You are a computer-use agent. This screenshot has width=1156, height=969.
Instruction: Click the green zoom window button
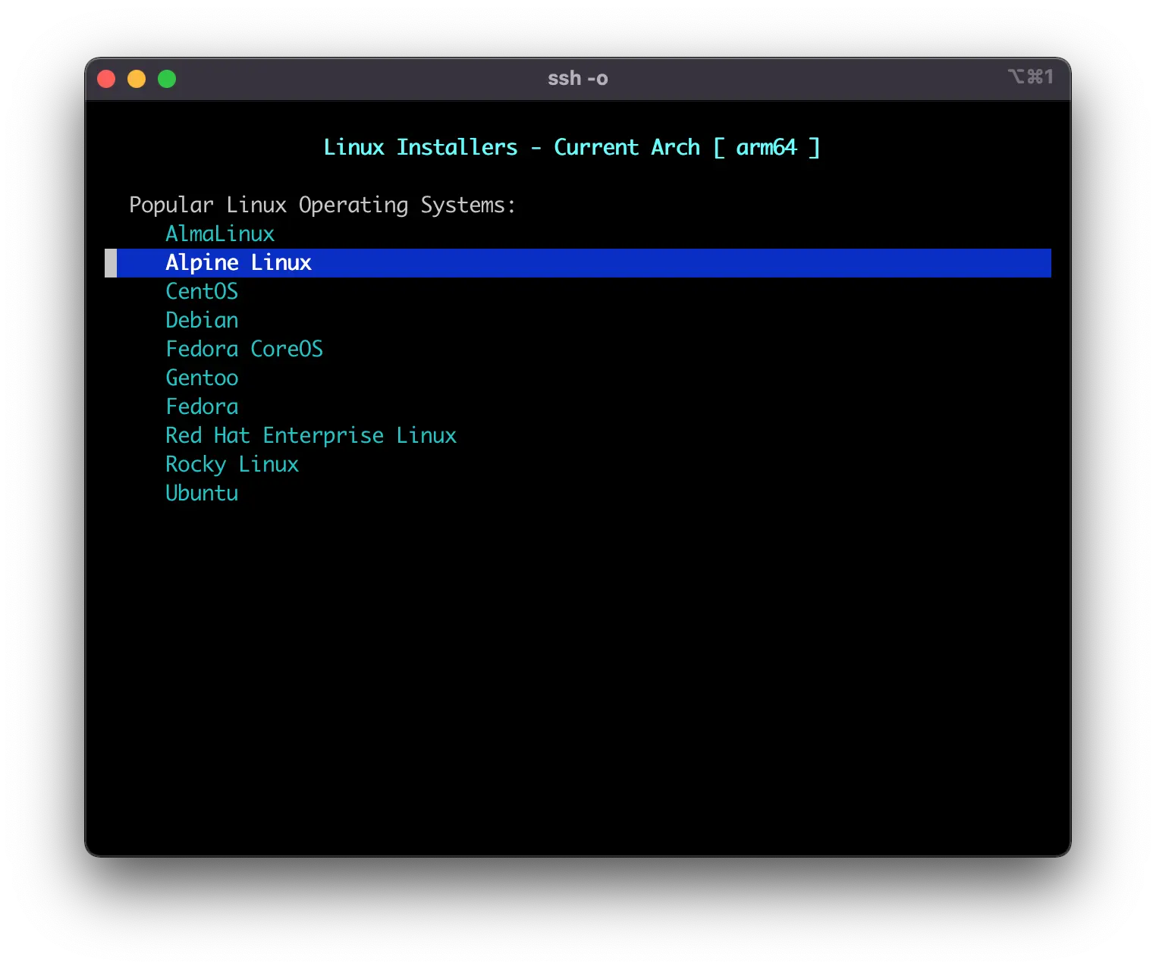pyautogui.click(x=167, y=79)
